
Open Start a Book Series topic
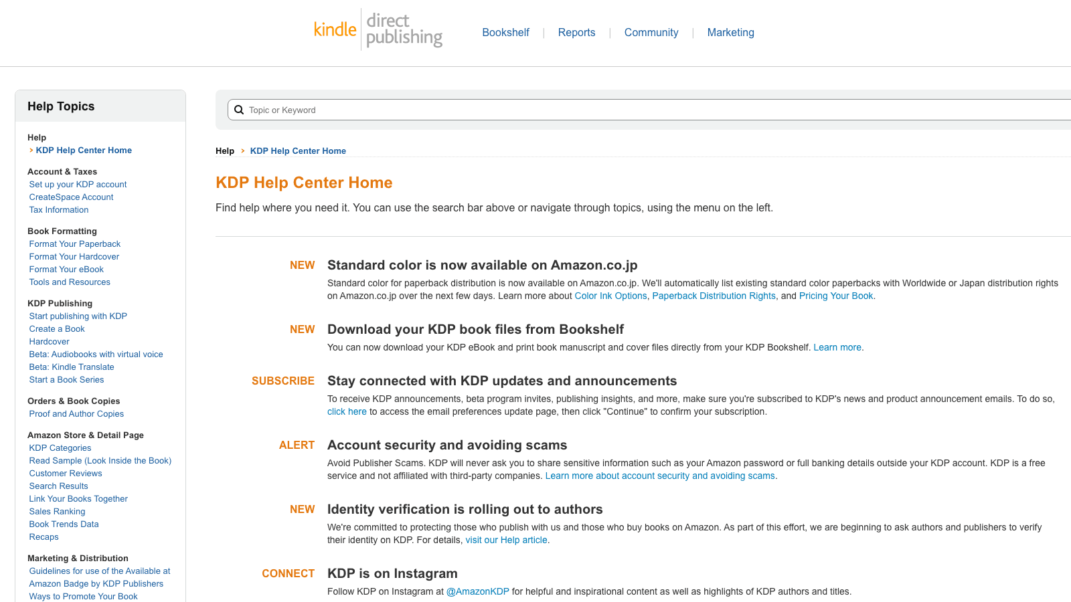(66, 379)
